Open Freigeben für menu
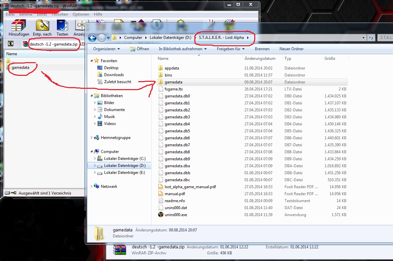Screen dimensions: 393x261 (x=231, y=49)
